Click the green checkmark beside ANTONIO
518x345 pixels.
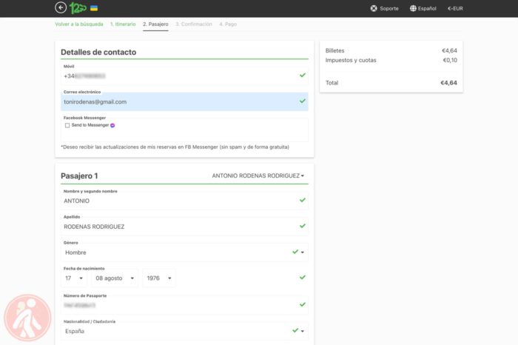coord(302,200)
